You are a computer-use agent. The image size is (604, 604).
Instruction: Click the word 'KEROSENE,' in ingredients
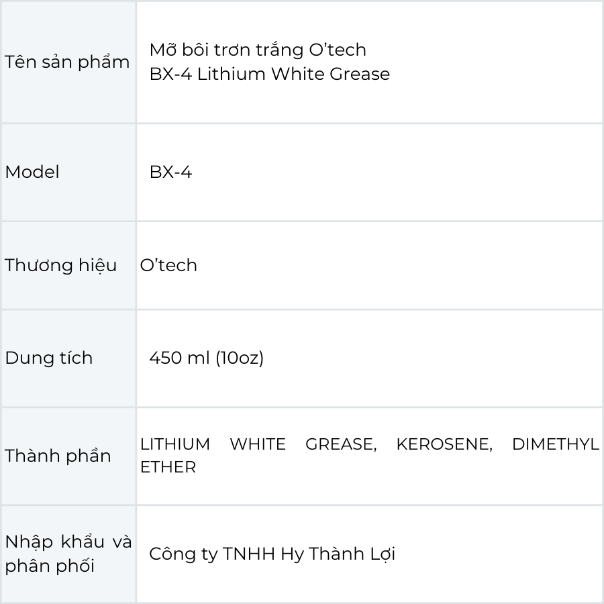point(444,444)
